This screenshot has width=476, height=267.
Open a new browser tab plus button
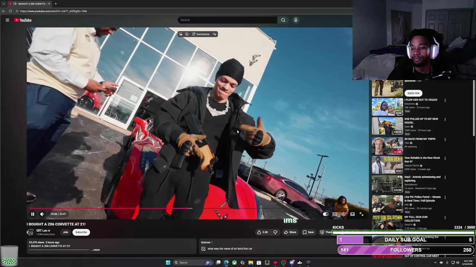coord(56,4)
